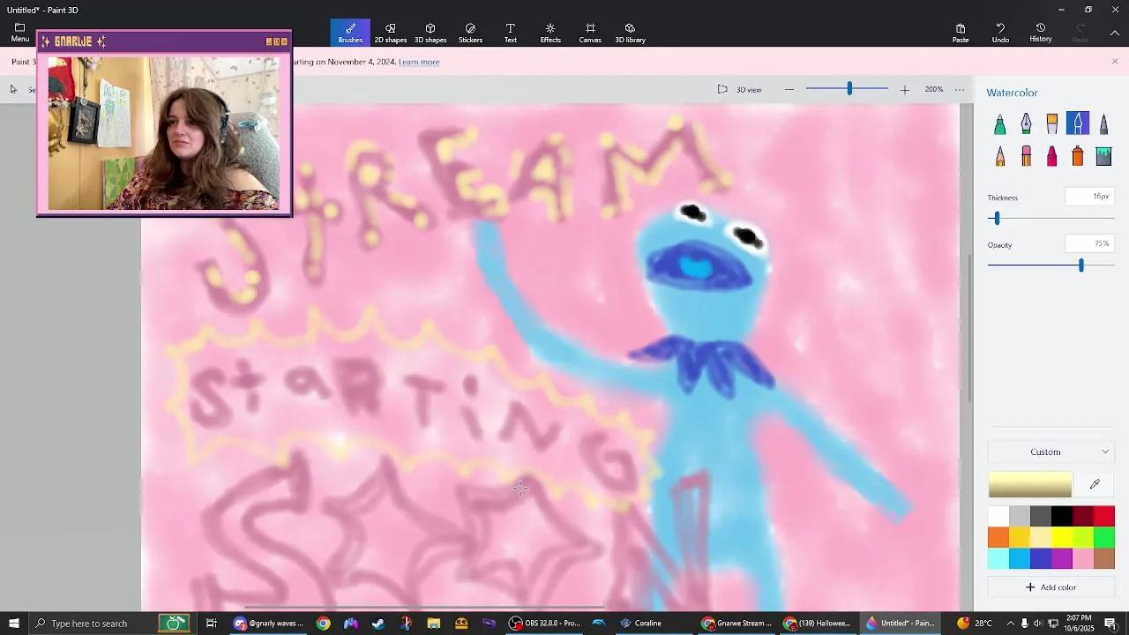This screenshot has width=1129, height=635.
Task: Select the Spray can brush
Action: (x=1078, y=156)
